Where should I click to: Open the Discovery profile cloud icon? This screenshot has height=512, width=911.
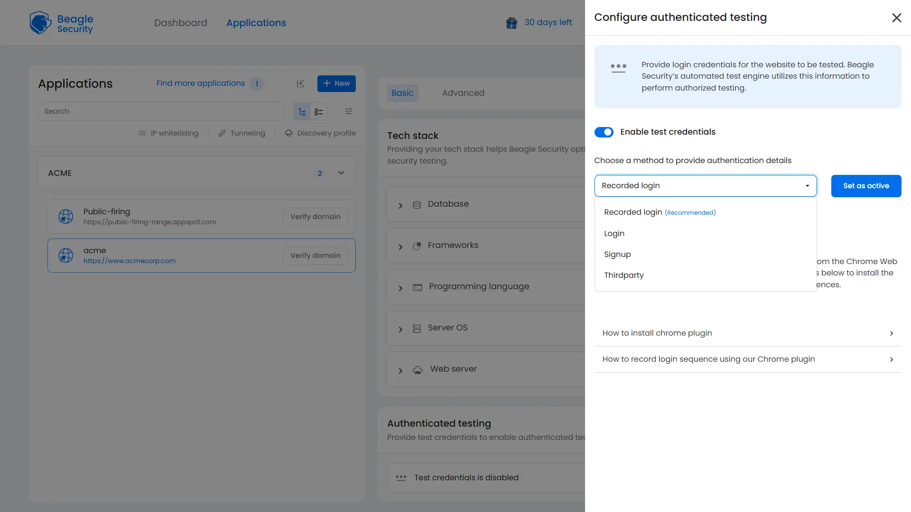(288, 133)
